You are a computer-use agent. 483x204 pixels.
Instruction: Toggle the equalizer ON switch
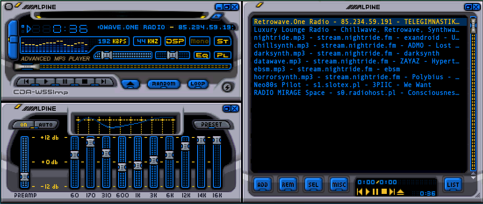[x=24, y=125]
